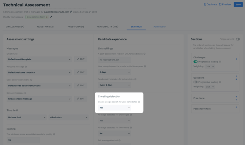Move Questions section up arrow
Screen dimensions: 245x145
(236, 76)
